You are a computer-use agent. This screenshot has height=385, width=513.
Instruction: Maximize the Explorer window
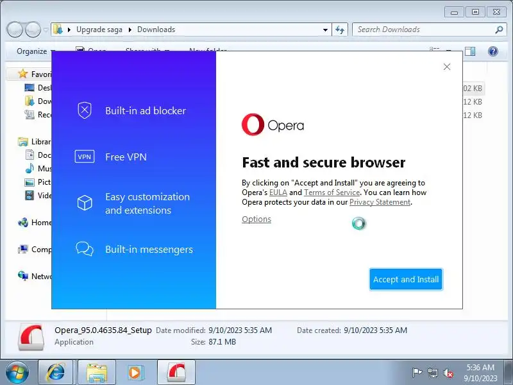[x=475, y=12]
